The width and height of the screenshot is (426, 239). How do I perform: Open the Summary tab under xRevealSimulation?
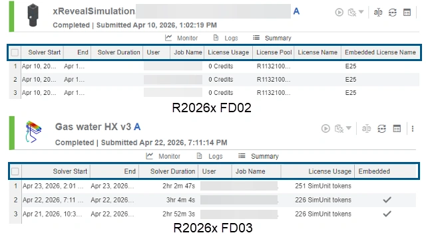click(x=272, y=38)
